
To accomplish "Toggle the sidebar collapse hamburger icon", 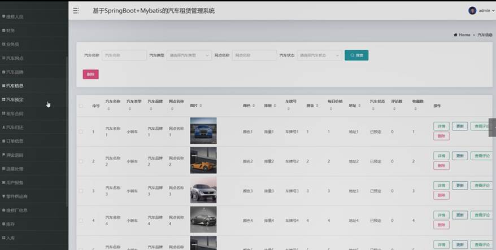I will pos(76,11).
